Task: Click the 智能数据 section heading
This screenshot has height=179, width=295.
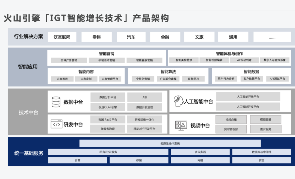Action: (251, 72)
